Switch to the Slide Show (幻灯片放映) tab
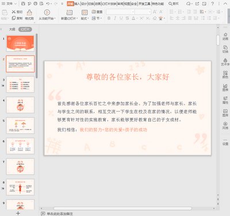Viewport: 230px width, 216px height. coord(109,3)
